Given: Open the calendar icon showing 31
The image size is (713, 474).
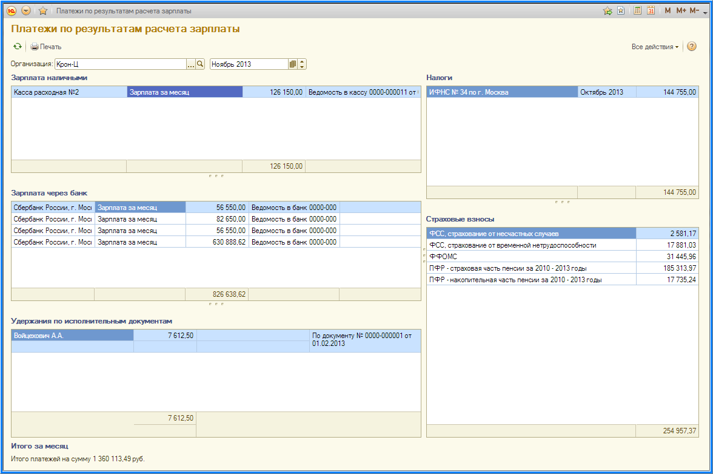Looking at the screenshot, I should (x=651, y=10).
